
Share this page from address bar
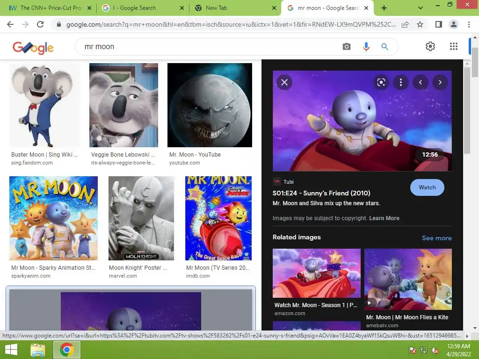405,24
